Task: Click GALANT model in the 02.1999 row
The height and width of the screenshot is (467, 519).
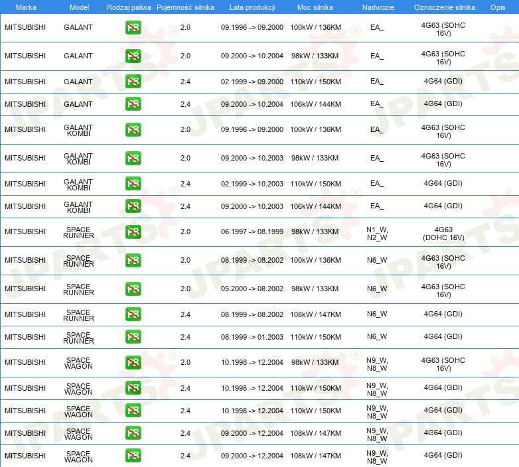Action: click(x=78, y=82)
